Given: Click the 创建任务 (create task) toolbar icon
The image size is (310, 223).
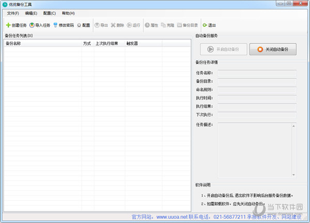Looking at the screenshot, I should coord(8,25).
